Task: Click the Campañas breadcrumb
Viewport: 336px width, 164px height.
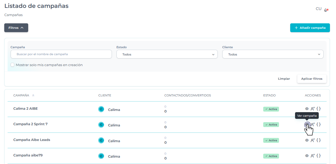Action: [x=13, y=15]
